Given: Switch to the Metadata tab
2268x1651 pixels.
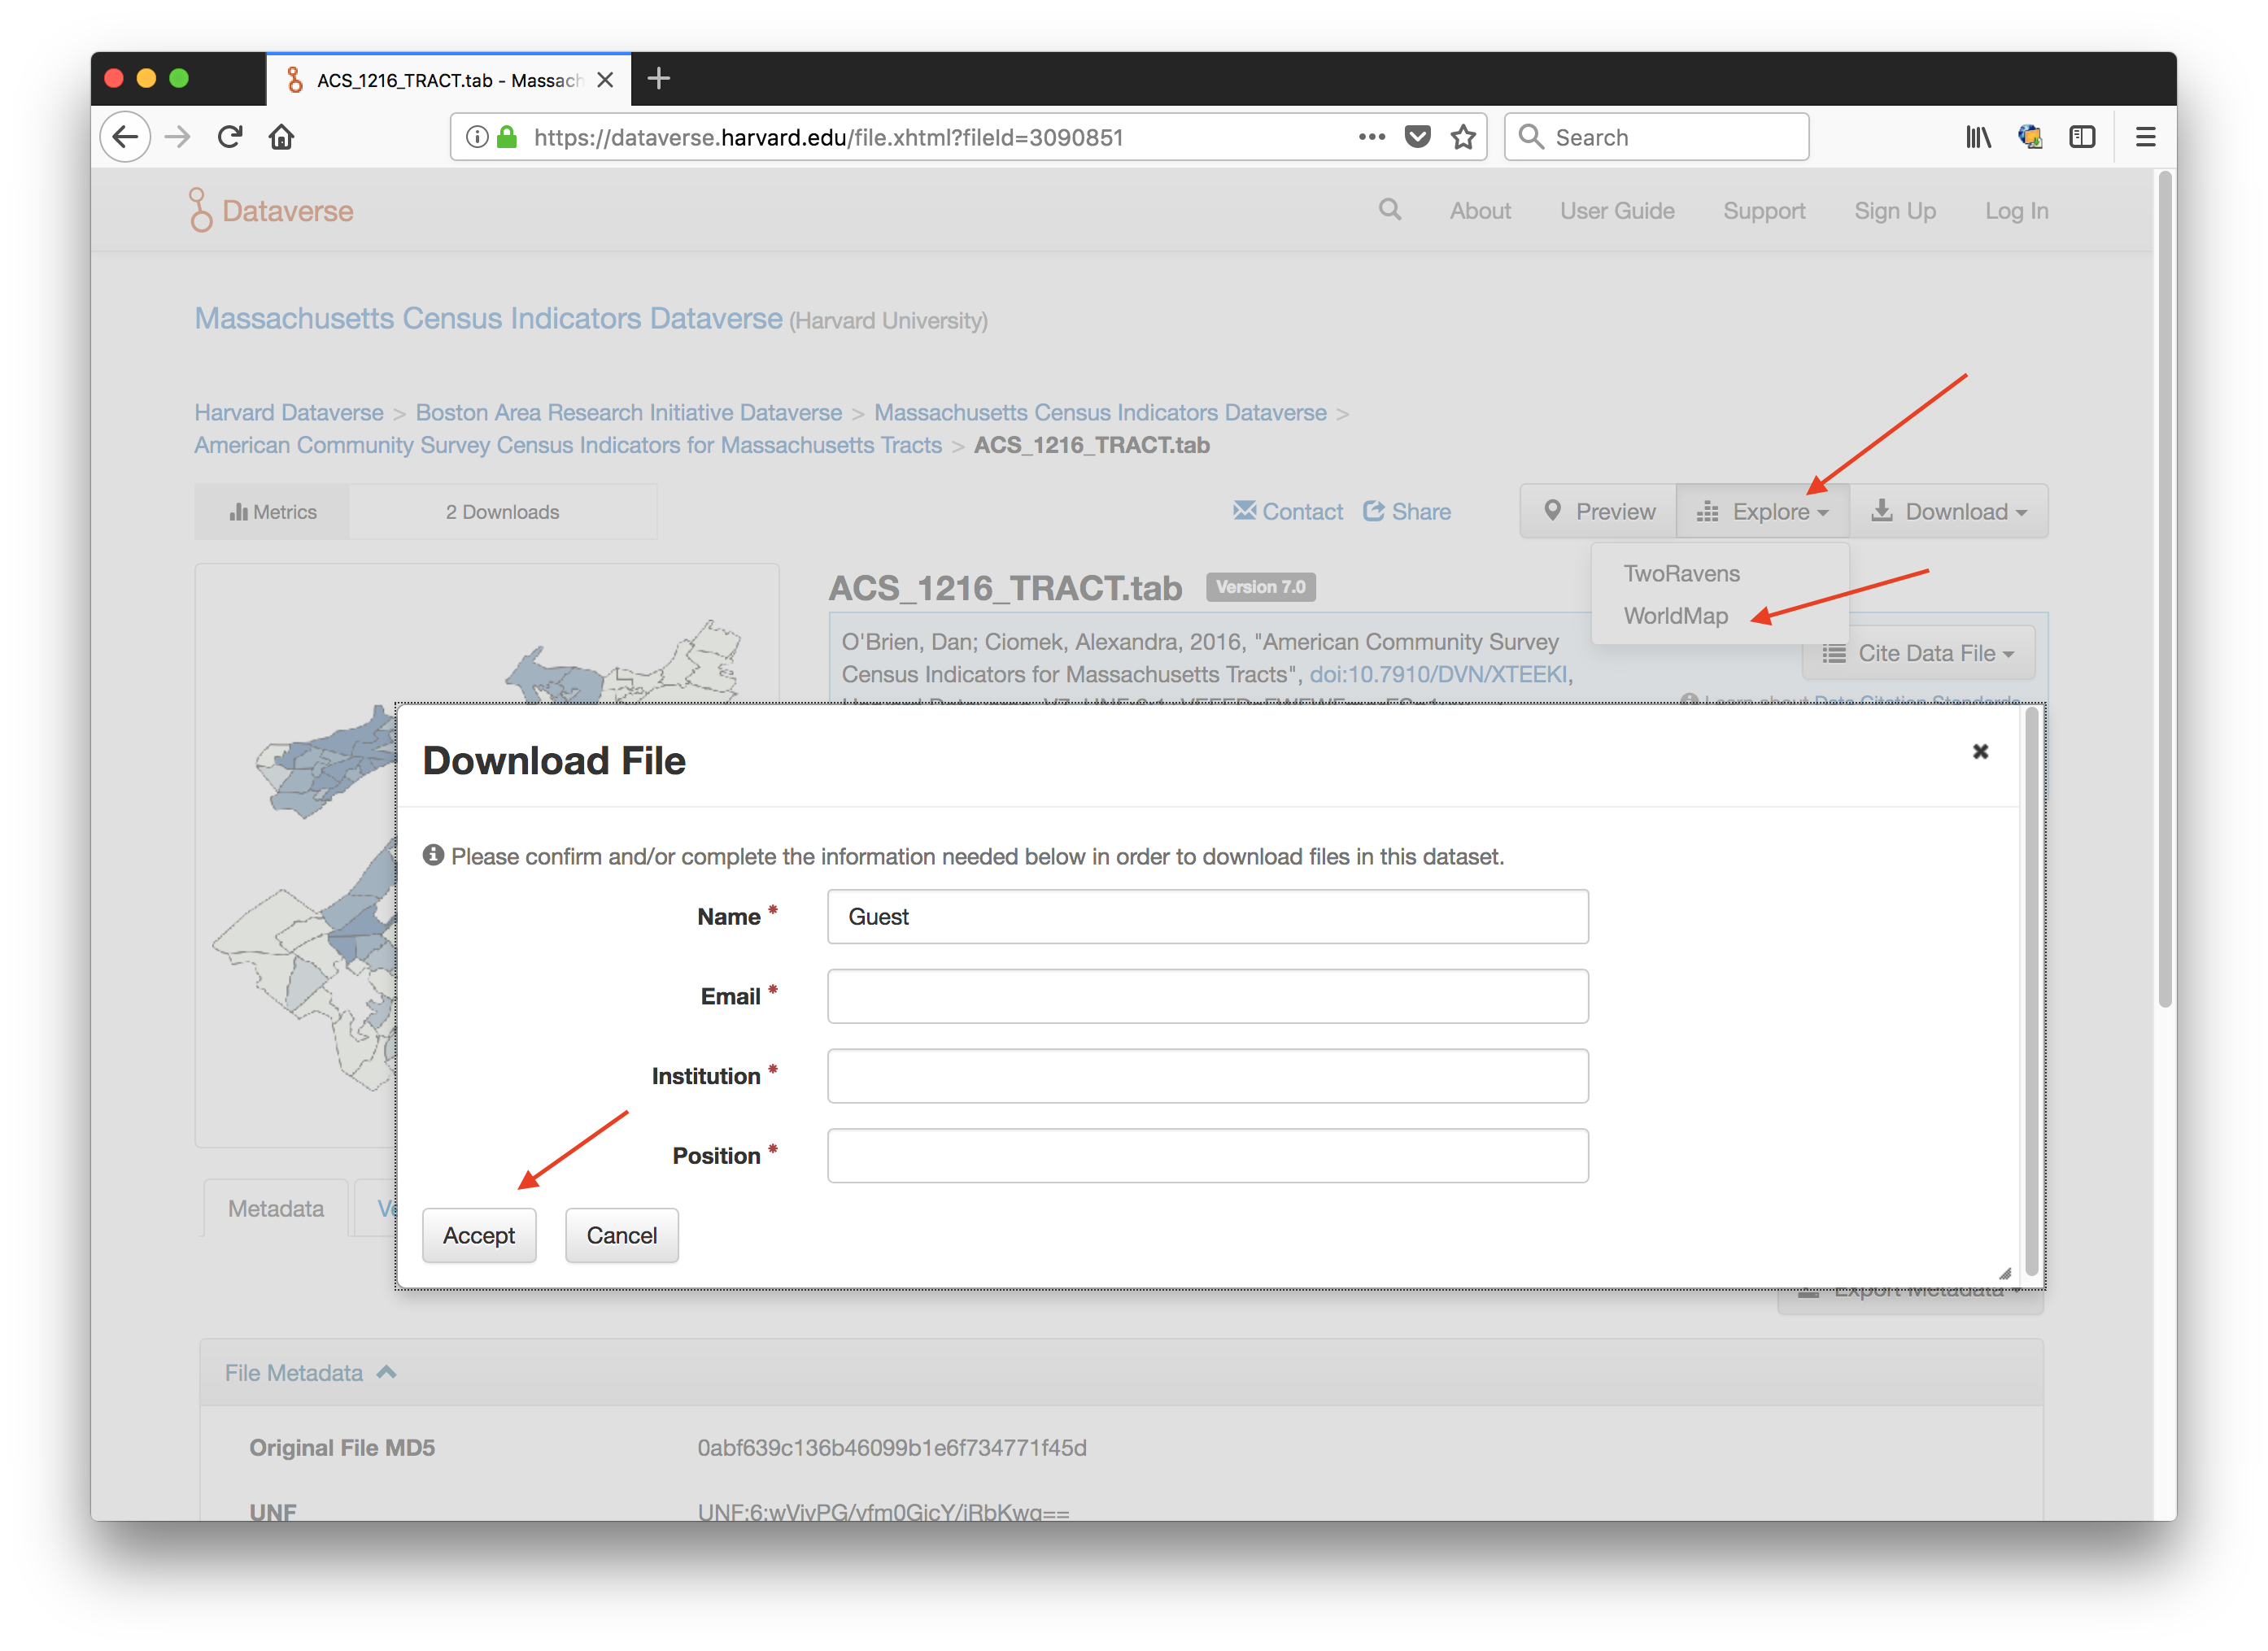Looking at the screenshot, I should click(x=276, y=1209).
